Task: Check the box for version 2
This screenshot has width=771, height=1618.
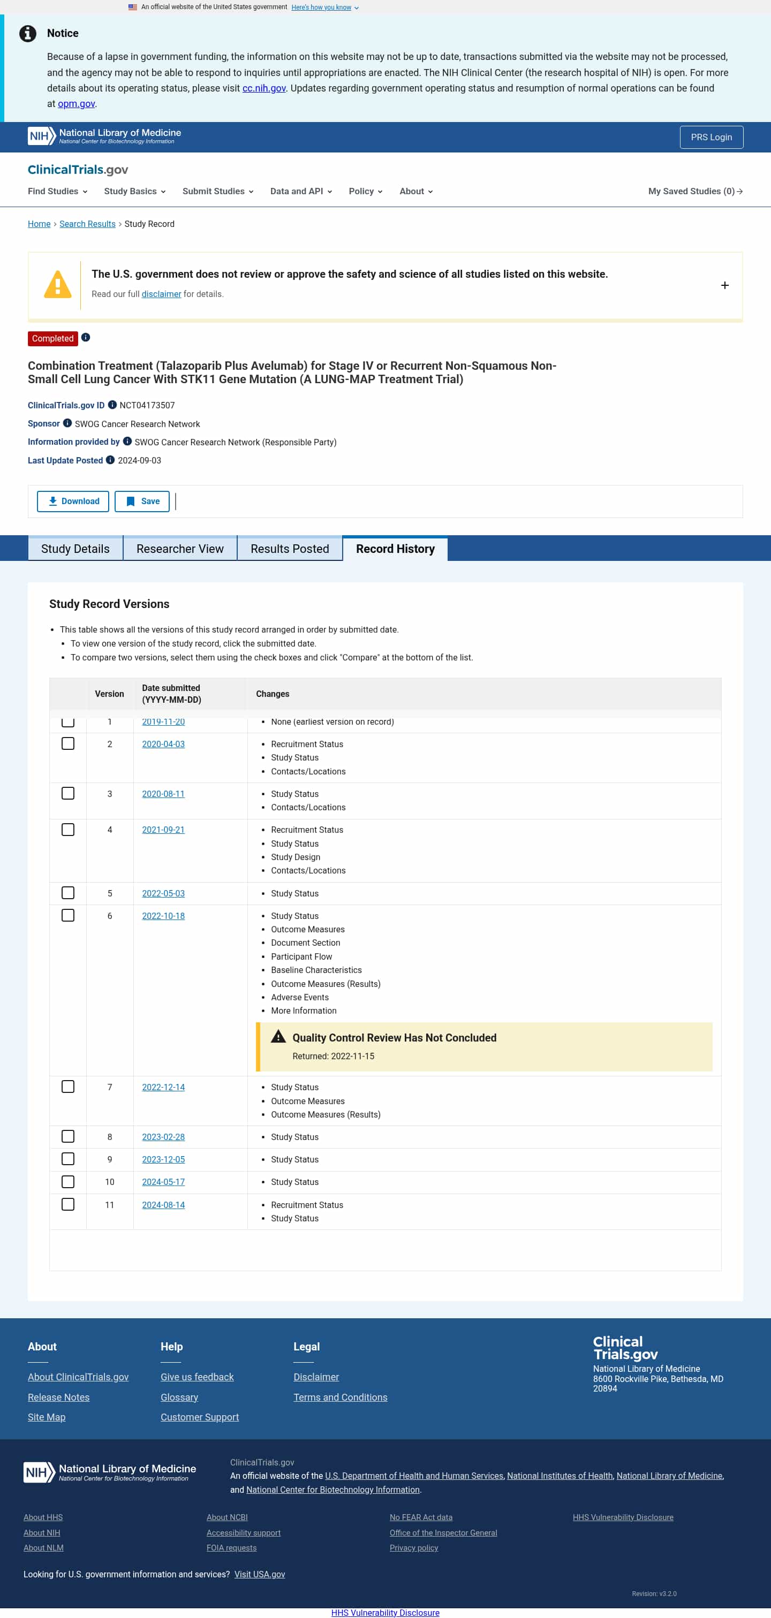Action: point(68,743)
